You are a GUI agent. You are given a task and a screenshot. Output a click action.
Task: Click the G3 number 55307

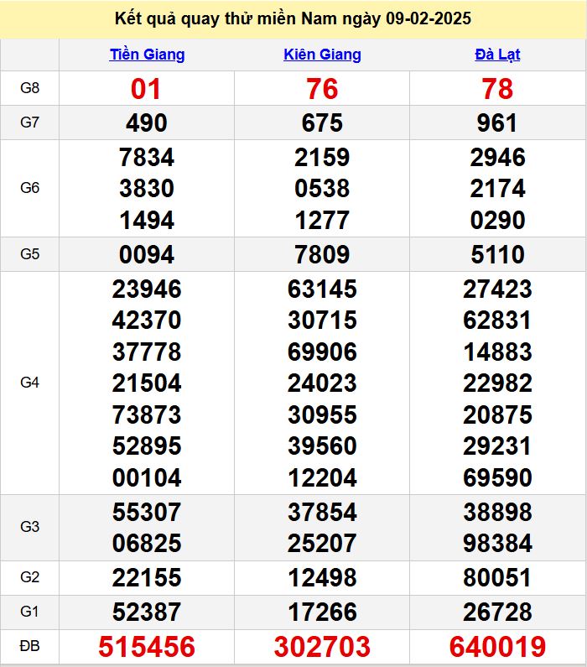coord(147,512)
